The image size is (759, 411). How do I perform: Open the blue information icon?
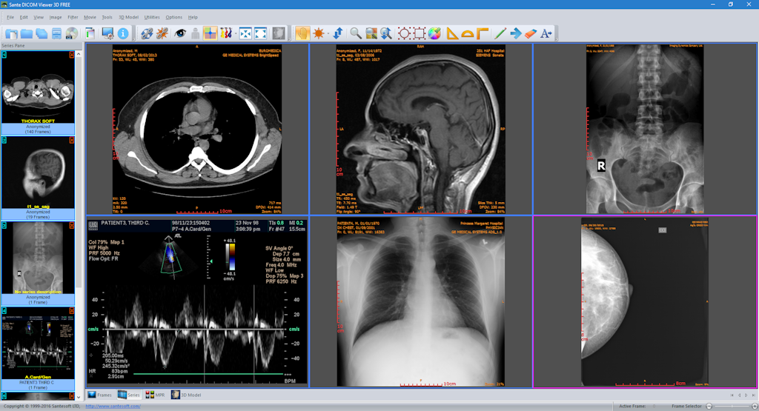123,33
